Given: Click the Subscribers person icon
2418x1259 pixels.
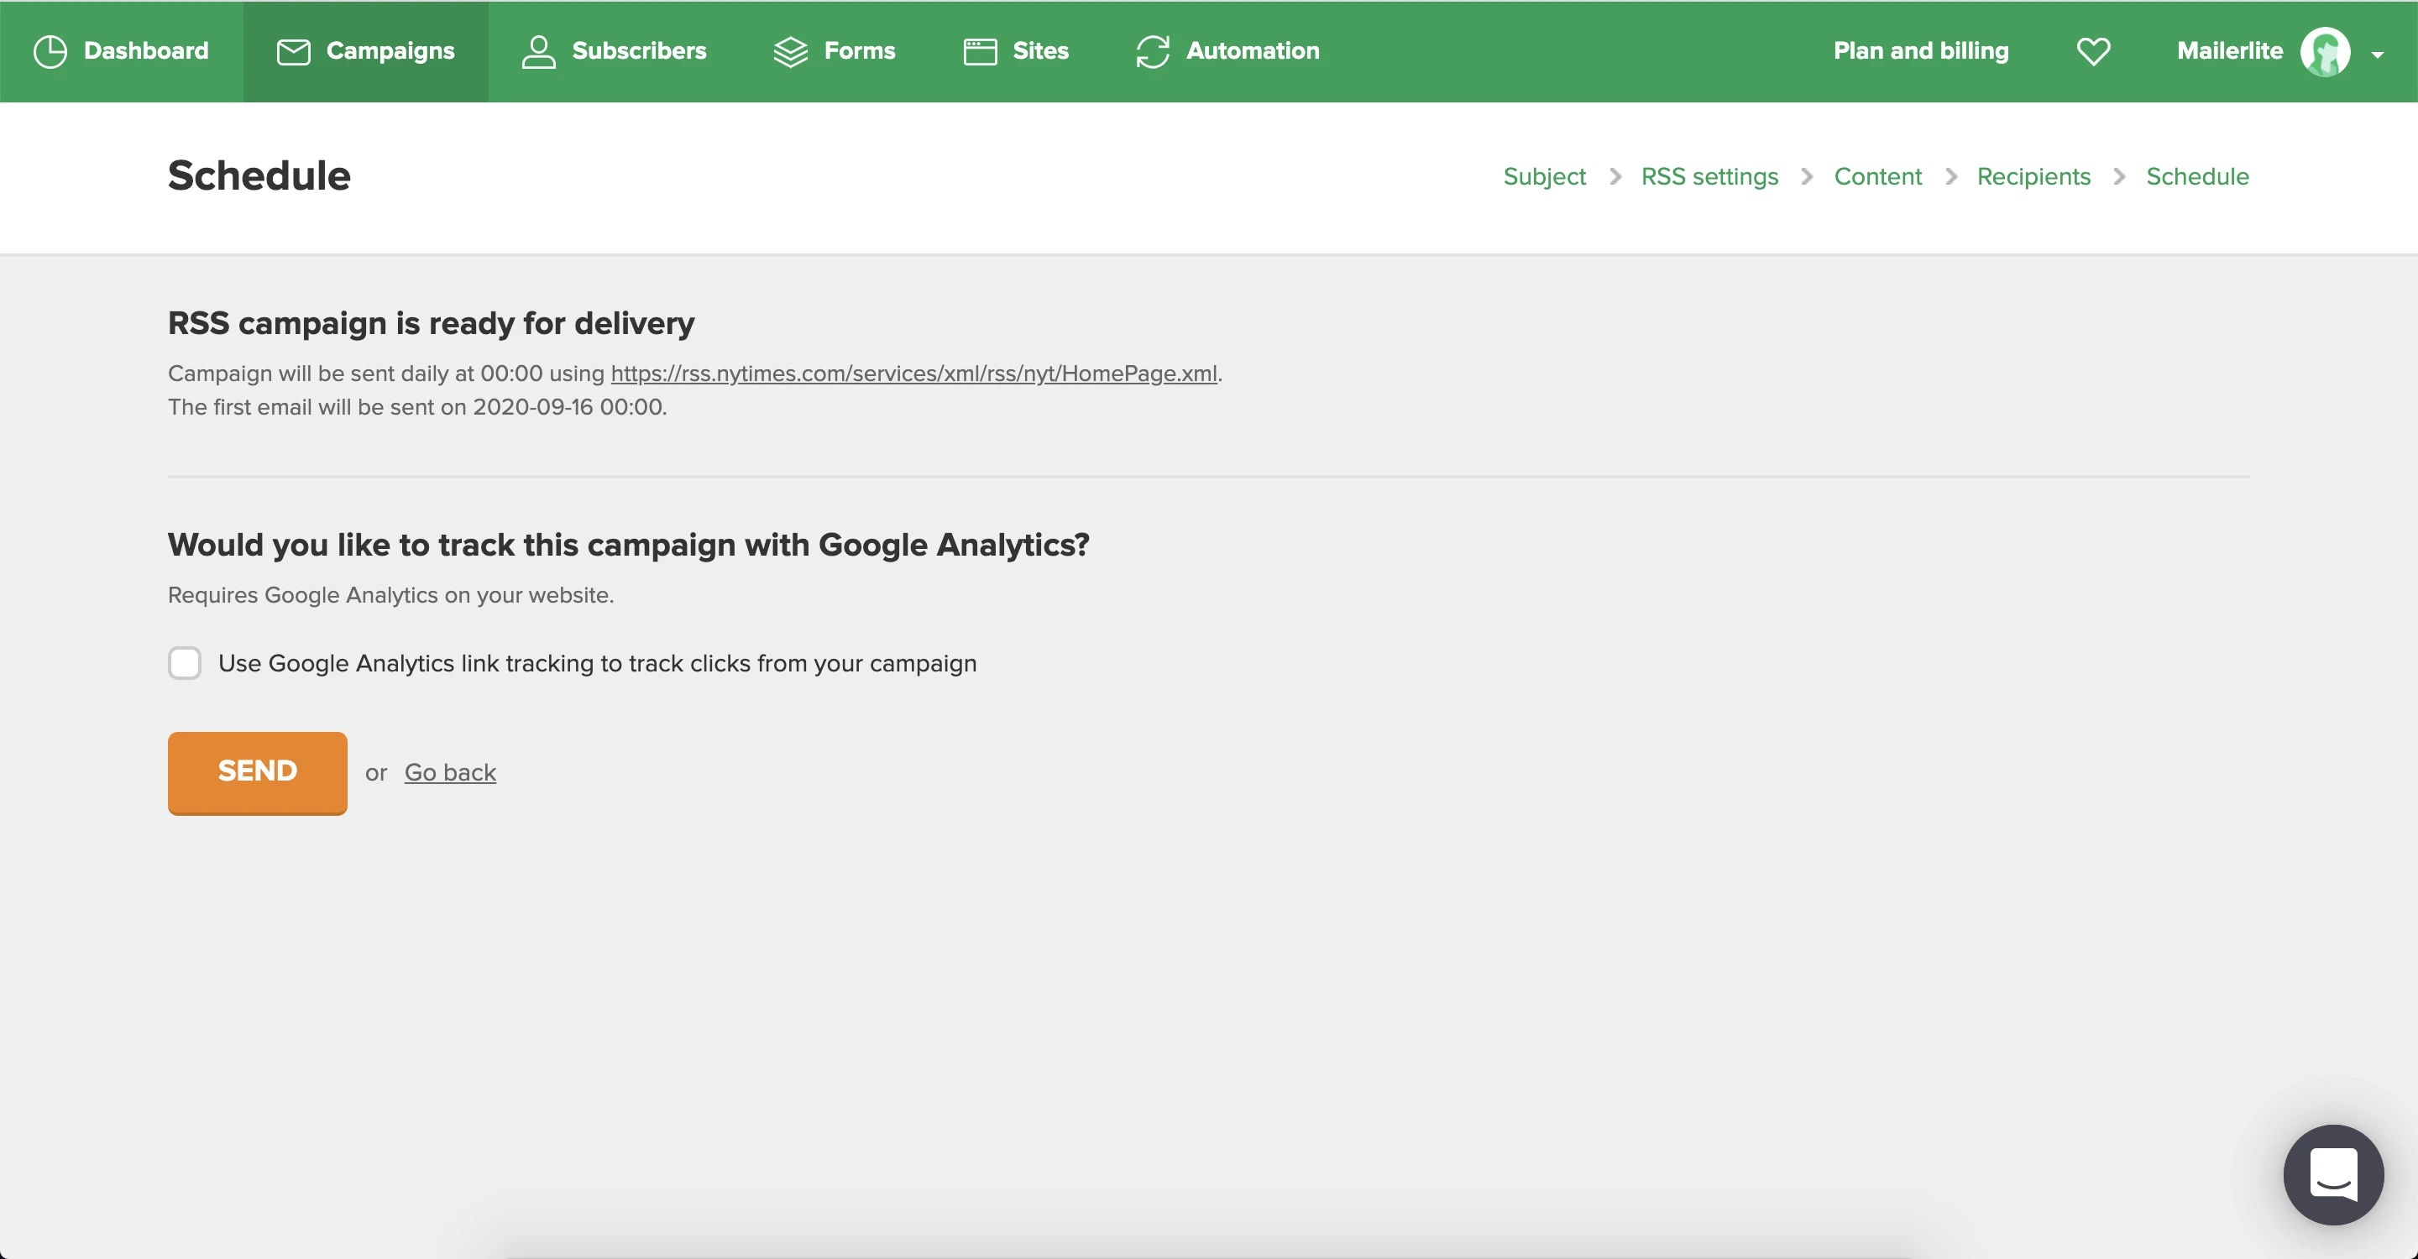Looking at the screenshot, I should 538,51.
